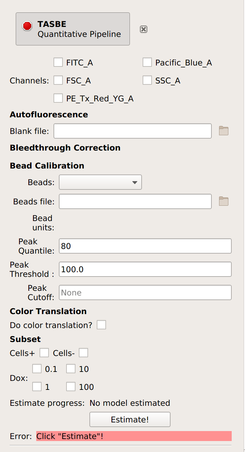Click into the Peak Cutoff field
245x452 pixels.
point(145,292)
